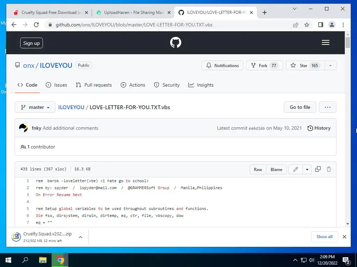Open the commit History
Image resolution: width=357 pixels, height=267 pixels.
319,128
